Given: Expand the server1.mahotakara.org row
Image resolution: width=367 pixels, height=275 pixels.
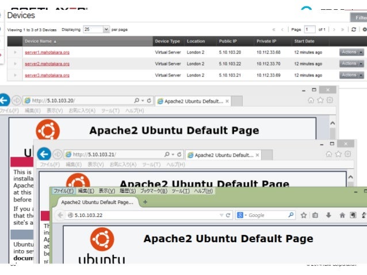Looking at the screenshot, I should [x=15, y=52].
